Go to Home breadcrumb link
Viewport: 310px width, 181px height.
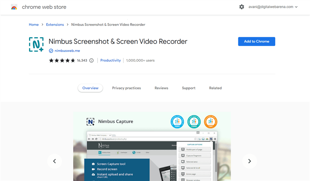point(34,24)
